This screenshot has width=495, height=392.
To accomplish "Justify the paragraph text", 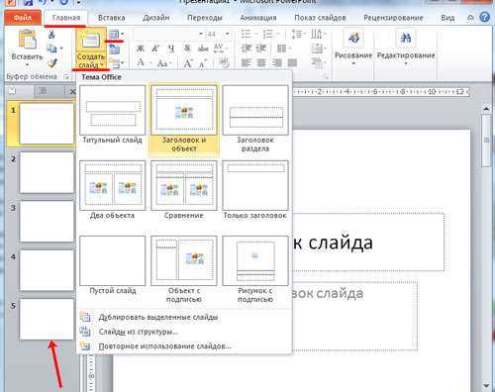I will pyautogui.click(x=292, y=62).
